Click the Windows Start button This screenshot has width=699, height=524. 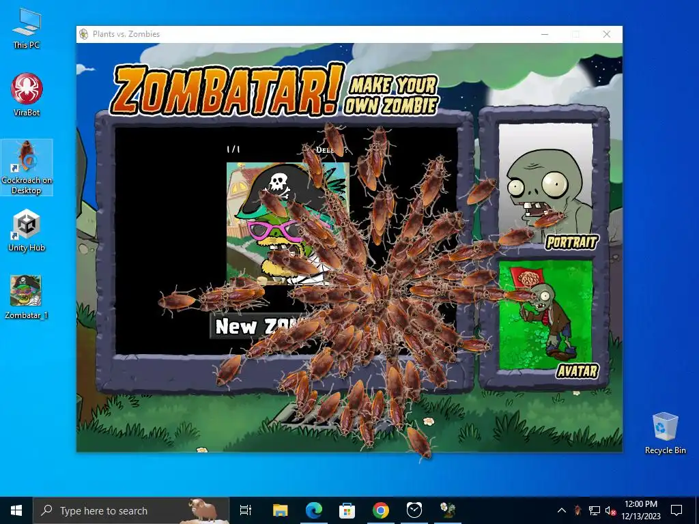point(16,510)
